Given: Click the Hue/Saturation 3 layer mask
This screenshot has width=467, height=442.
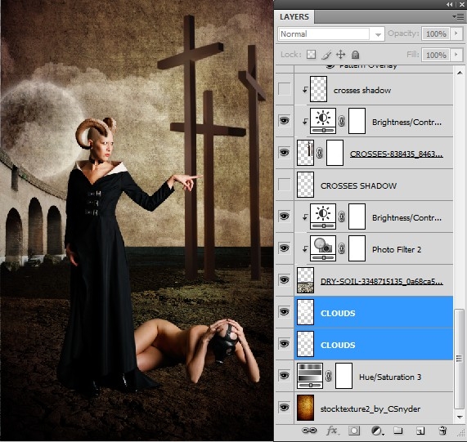Looking at the screenshot, I should click(x=344, y=376).
